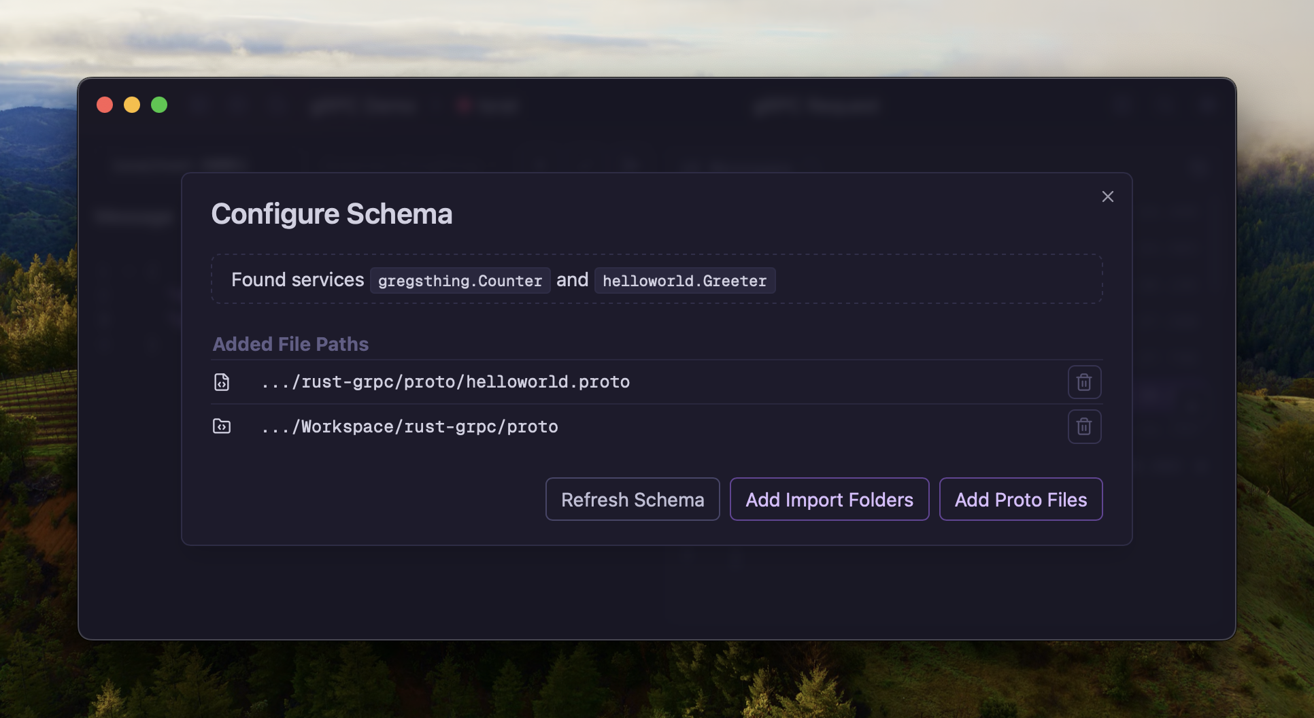
Task: Click the Configure Schema dialog title
Action: [x=331, y=214]
